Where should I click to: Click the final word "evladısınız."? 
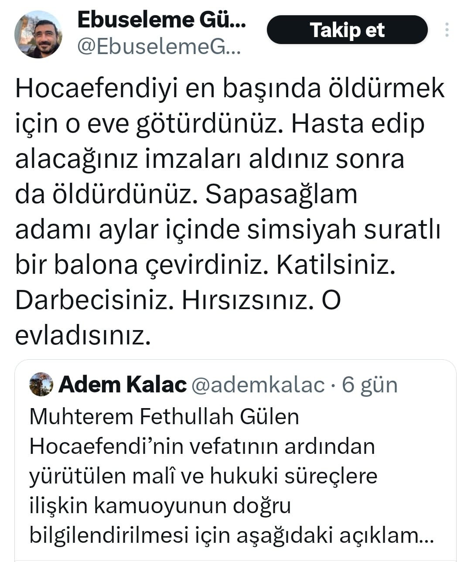pos(83,335)
